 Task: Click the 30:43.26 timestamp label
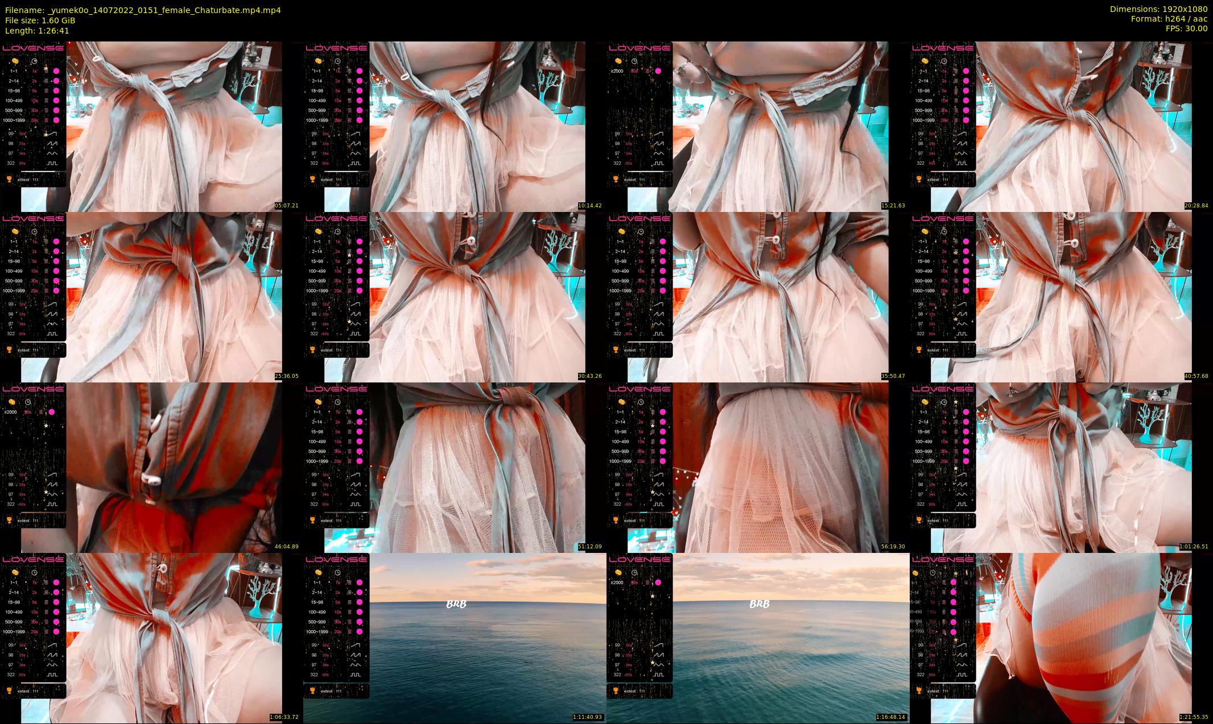[589, 376]
